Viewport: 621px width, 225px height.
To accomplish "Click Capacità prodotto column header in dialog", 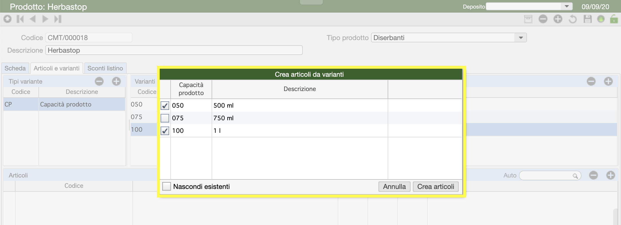I will (x=191, y=89).
